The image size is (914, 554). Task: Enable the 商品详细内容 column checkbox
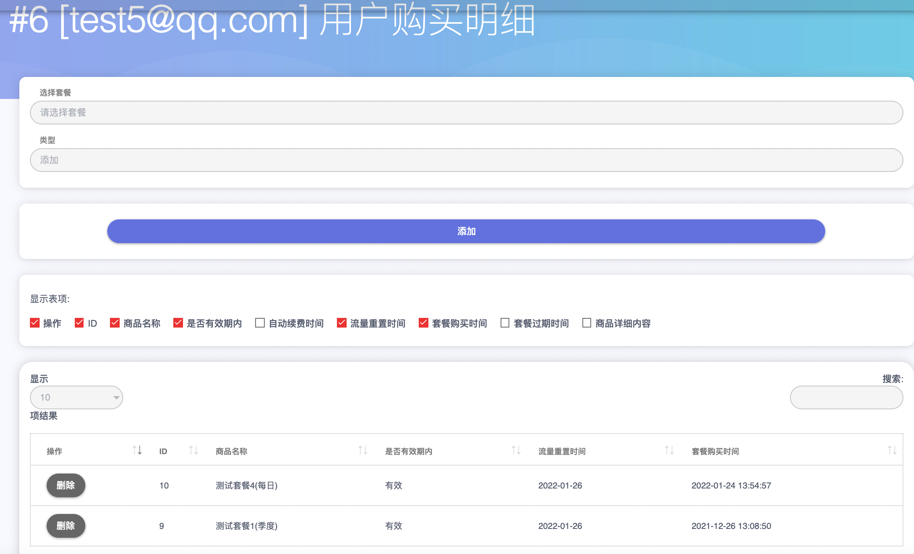click(586, 323)
